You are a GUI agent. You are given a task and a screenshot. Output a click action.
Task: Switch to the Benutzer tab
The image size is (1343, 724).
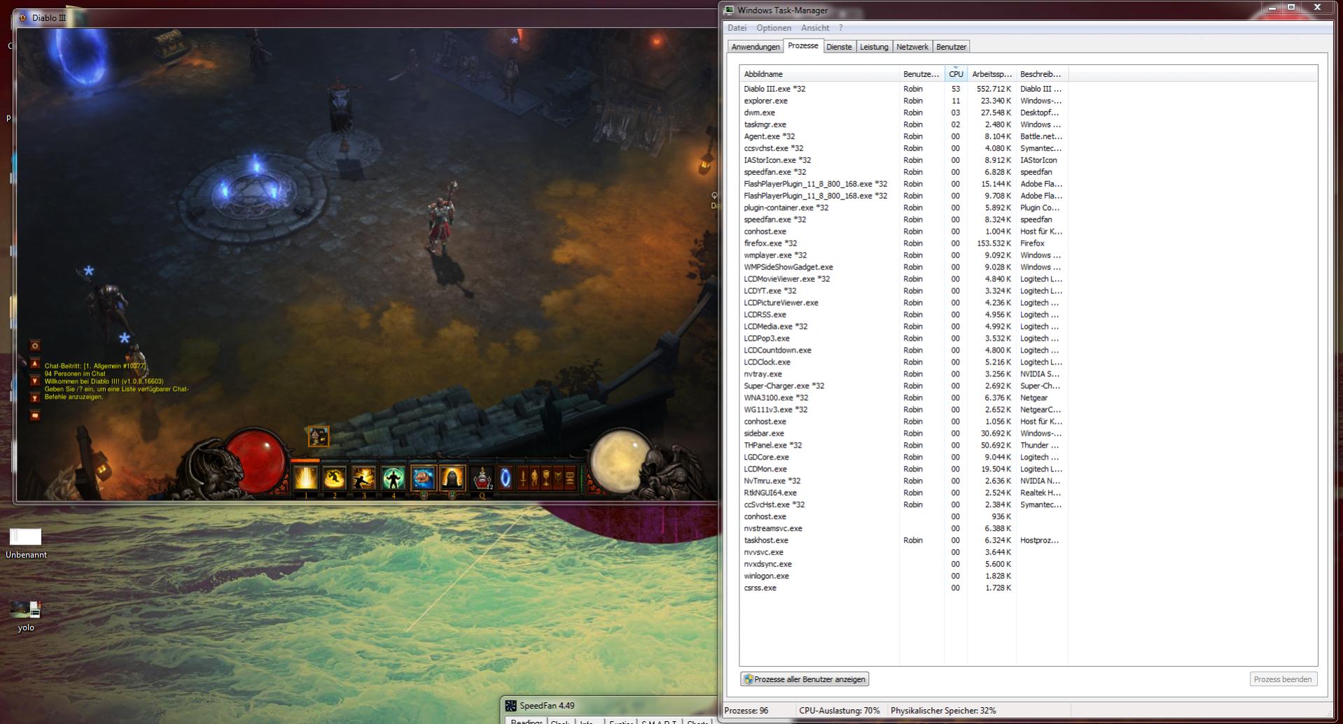951,47
